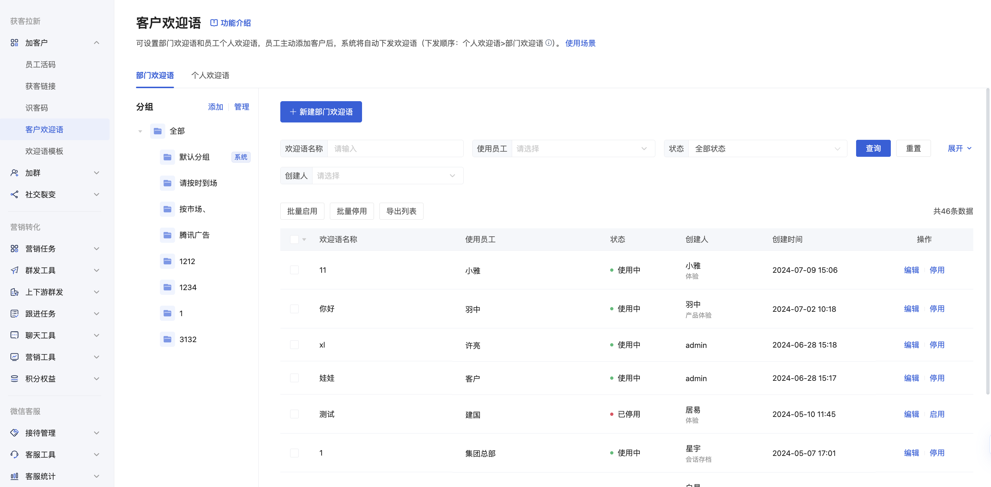Click the 客服统计 bar chart icon
This screenshot has height=487, width=991.
pos(14,476)
